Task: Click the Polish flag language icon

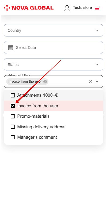Action: (x=97, y=8)
